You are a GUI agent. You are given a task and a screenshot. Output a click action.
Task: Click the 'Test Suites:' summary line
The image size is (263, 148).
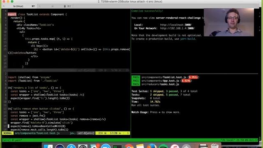(164, 91)
